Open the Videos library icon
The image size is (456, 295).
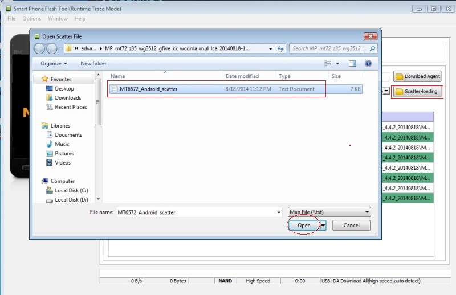point(50,162)
